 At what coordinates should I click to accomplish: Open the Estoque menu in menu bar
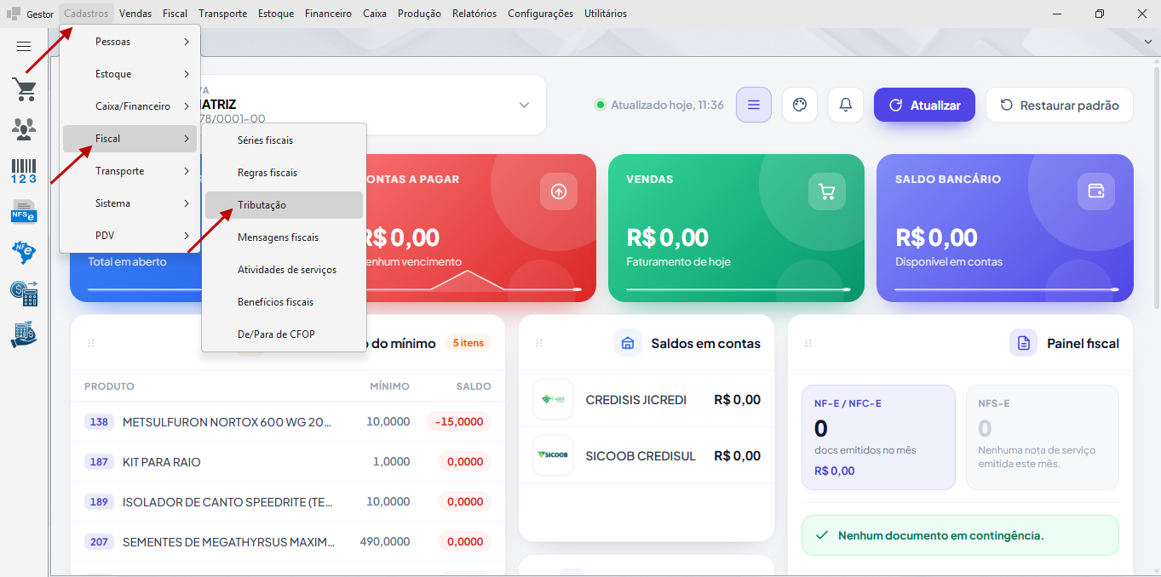tap(276, 14)
